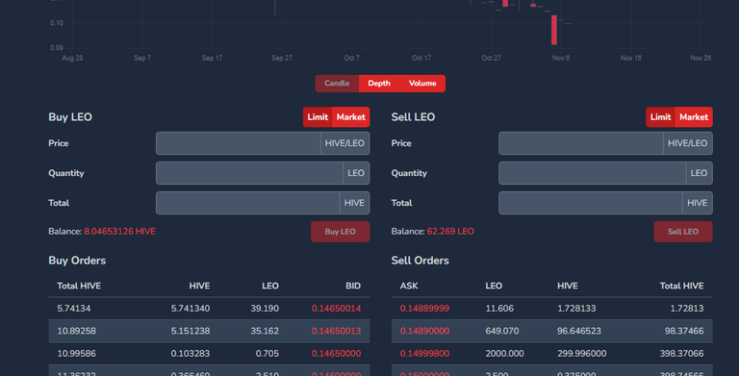Image resolution: width=739 pixels, height=376 pixels.
Task: Click sell order HIVE value 299.996000
Action: point(581,354)
